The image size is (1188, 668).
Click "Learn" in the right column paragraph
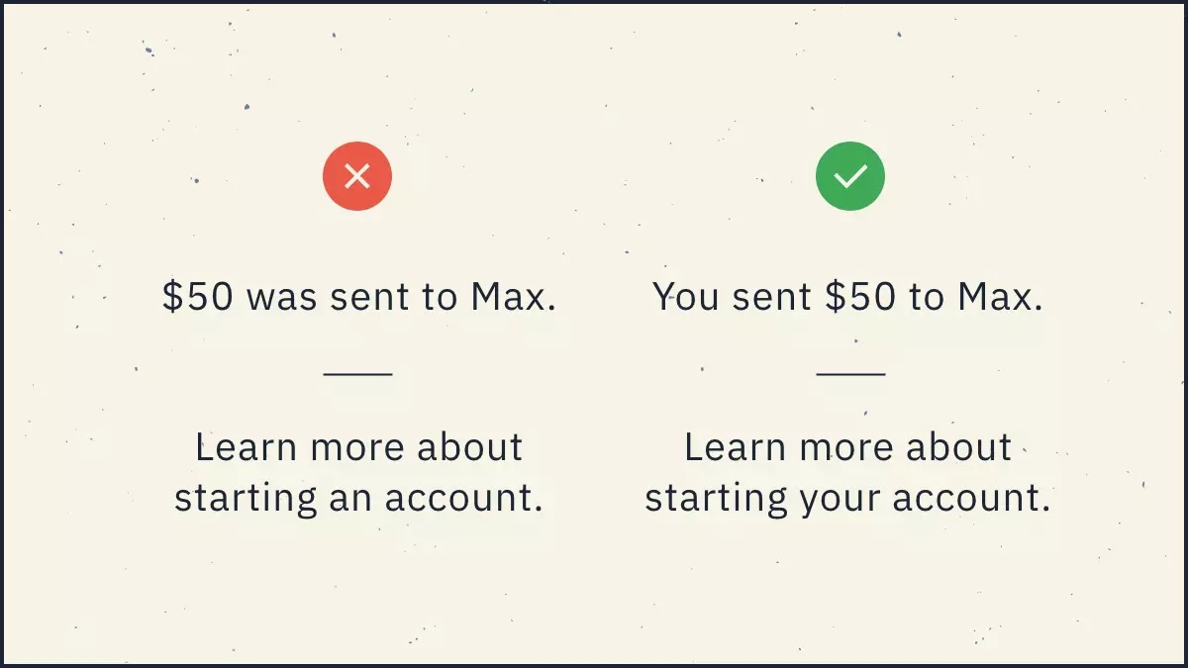(736, 447)
